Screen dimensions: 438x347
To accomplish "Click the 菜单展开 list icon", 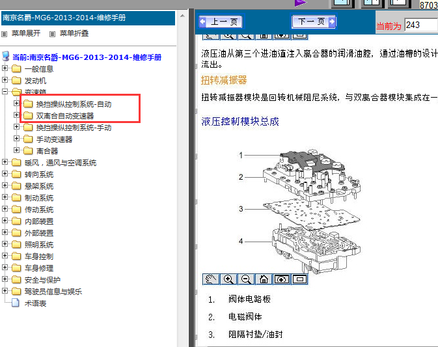I will pyautogui.click(x=4, y=34).
